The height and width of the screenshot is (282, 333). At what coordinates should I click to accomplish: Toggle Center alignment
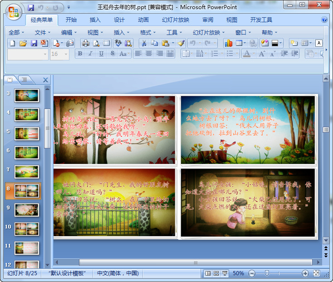[x=149, y=54]
